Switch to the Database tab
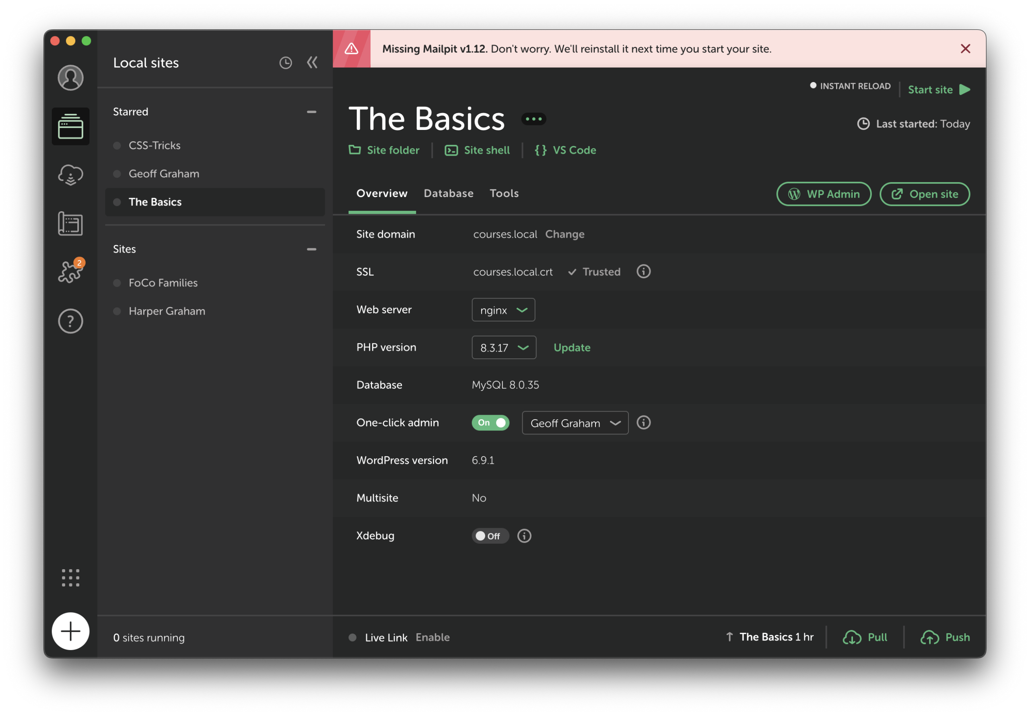This screenshot has width=1030, height=716. 448,193
